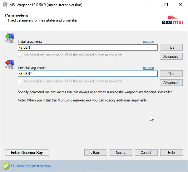Click the MSI Wrapper title bar icon
This screenshot has width=188, height=172.
coord(5,5)
